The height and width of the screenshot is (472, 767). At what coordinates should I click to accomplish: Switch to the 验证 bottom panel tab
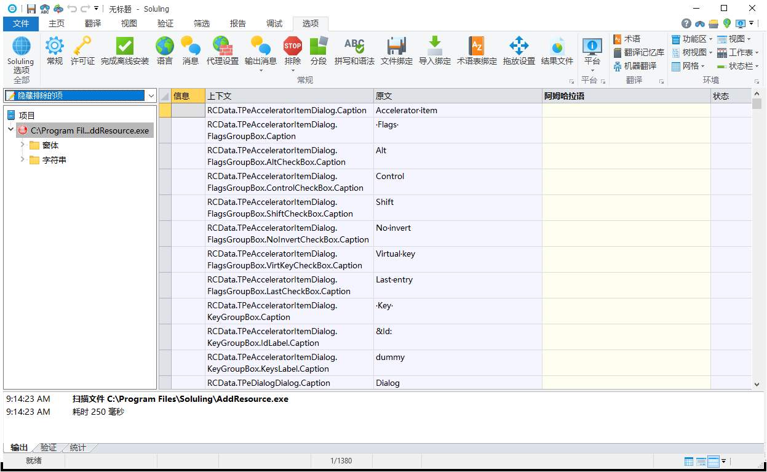tap(49, 447)
